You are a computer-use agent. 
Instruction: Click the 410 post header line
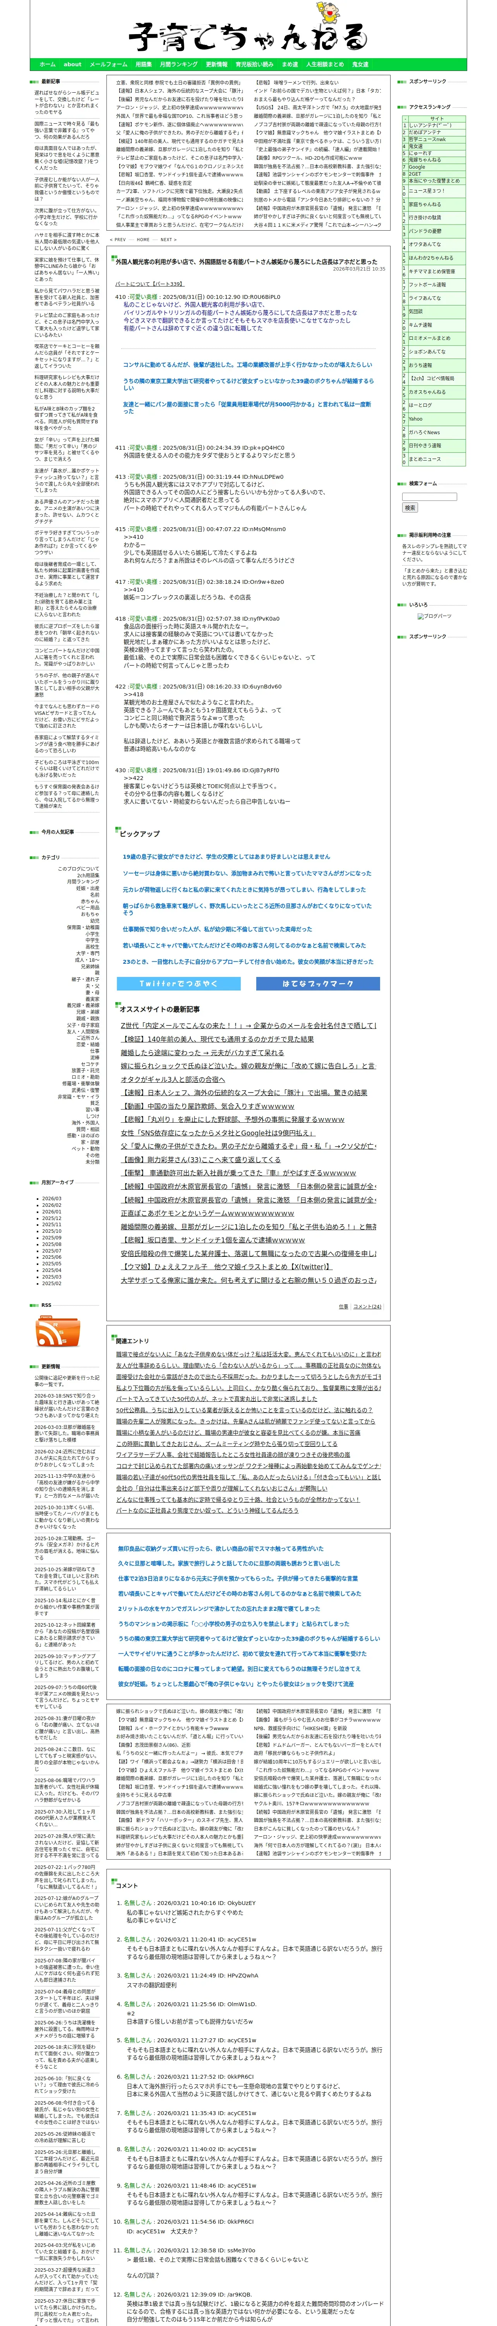tap(197, 297)
